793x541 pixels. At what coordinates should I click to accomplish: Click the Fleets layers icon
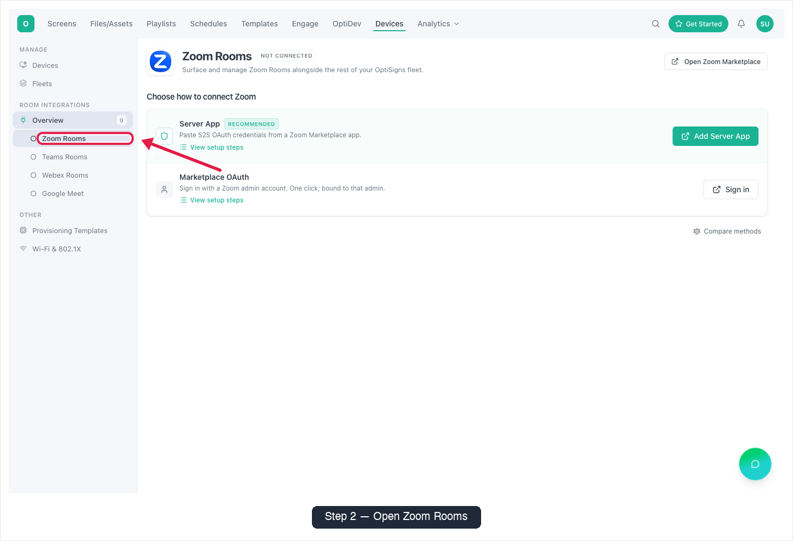(x=23, y=83)
